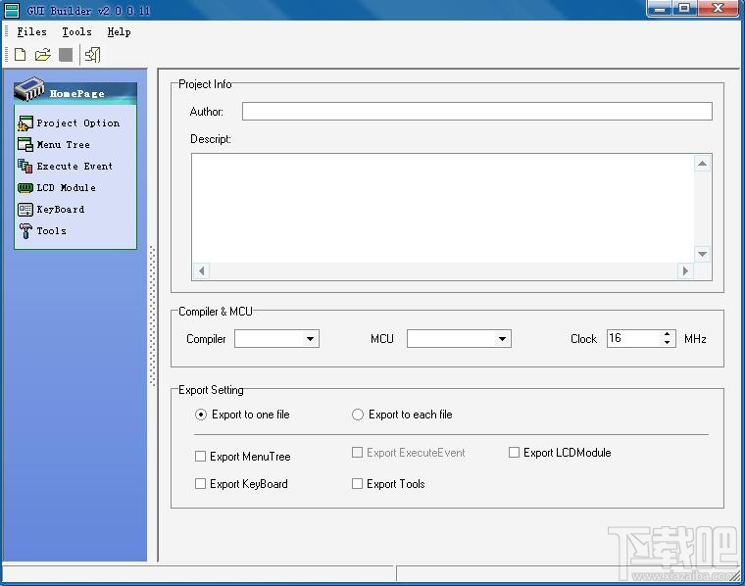Click the KeyBoard icon in sidebar
The image size is (745, 586).
(x=25, y=210)
